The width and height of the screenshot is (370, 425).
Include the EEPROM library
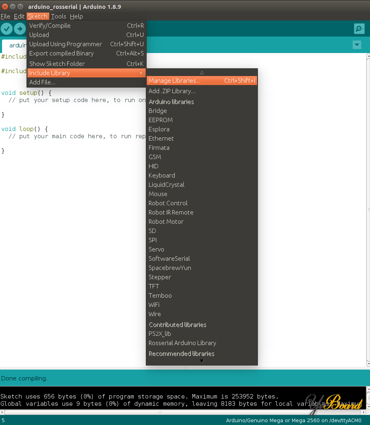coord(202,120)
